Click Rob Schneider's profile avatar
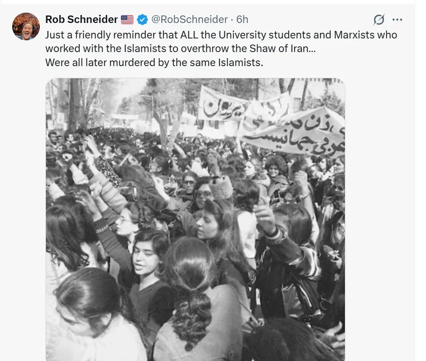The height and width of the screenshot is (361, 426). (26, 26)
